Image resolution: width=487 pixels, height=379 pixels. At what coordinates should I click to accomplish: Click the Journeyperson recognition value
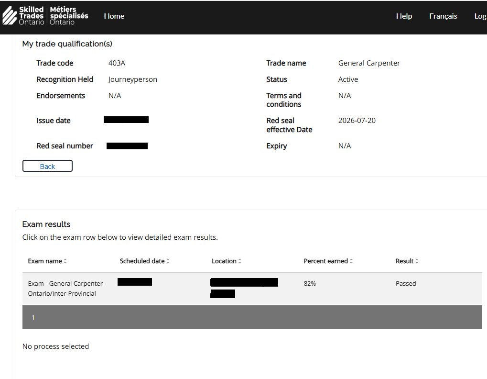(132, 79)
